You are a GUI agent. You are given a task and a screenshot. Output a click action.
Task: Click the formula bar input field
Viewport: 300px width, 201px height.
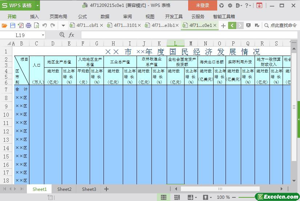pyautogui.click(x=182, y=35)
